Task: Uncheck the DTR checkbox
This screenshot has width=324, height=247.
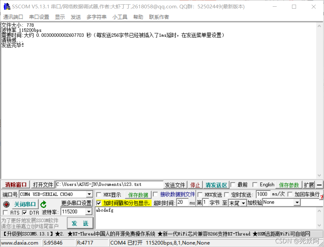Action: pos(25,211)
